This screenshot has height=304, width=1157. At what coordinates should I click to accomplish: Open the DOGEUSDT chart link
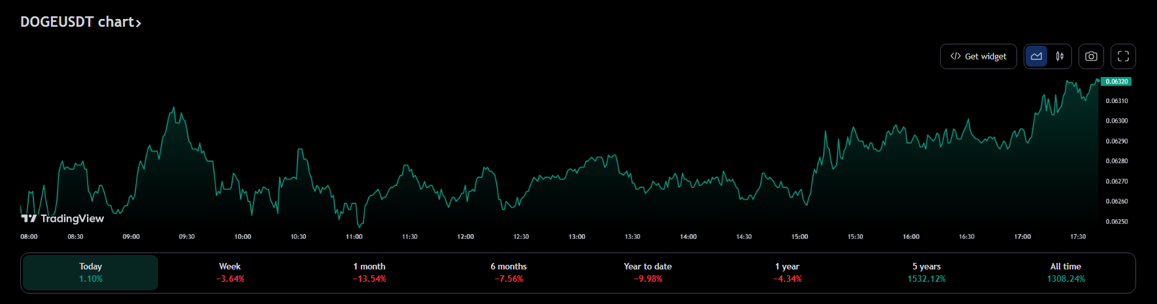click(80, 22)
